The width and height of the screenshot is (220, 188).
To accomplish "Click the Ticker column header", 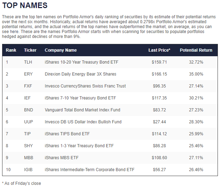I will [x=30, y=50].
